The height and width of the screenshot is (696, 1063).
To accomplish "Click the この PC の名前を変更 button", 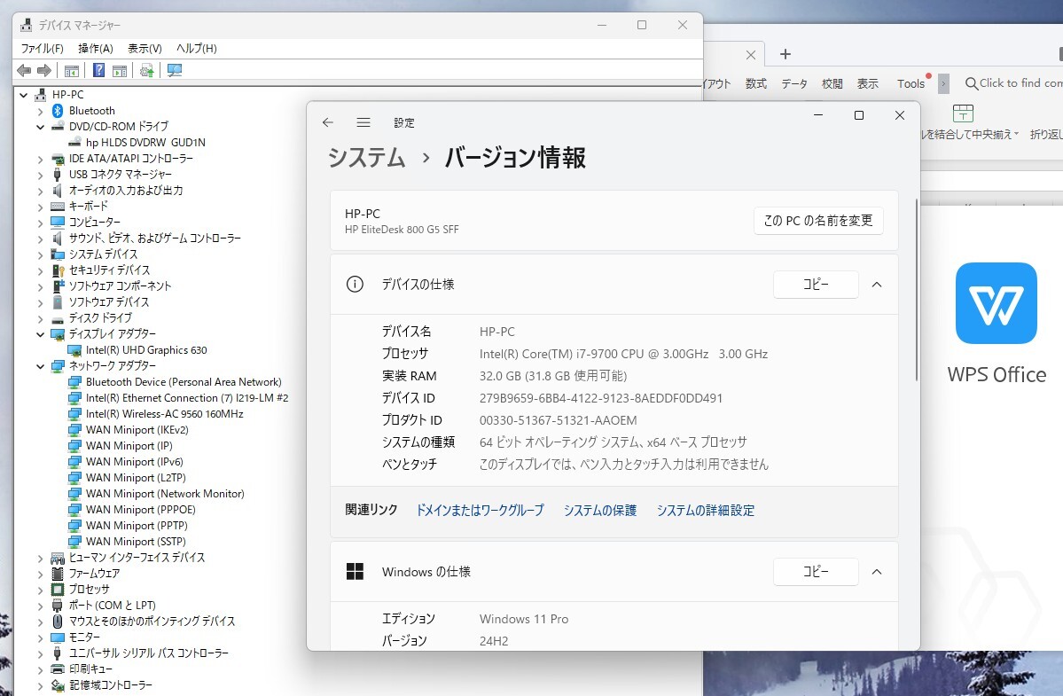I will (x=818, y=221).
